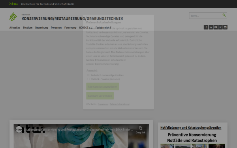Click the Präventive Konservierung banner image
Screen dimensions: 237x148
193,140
